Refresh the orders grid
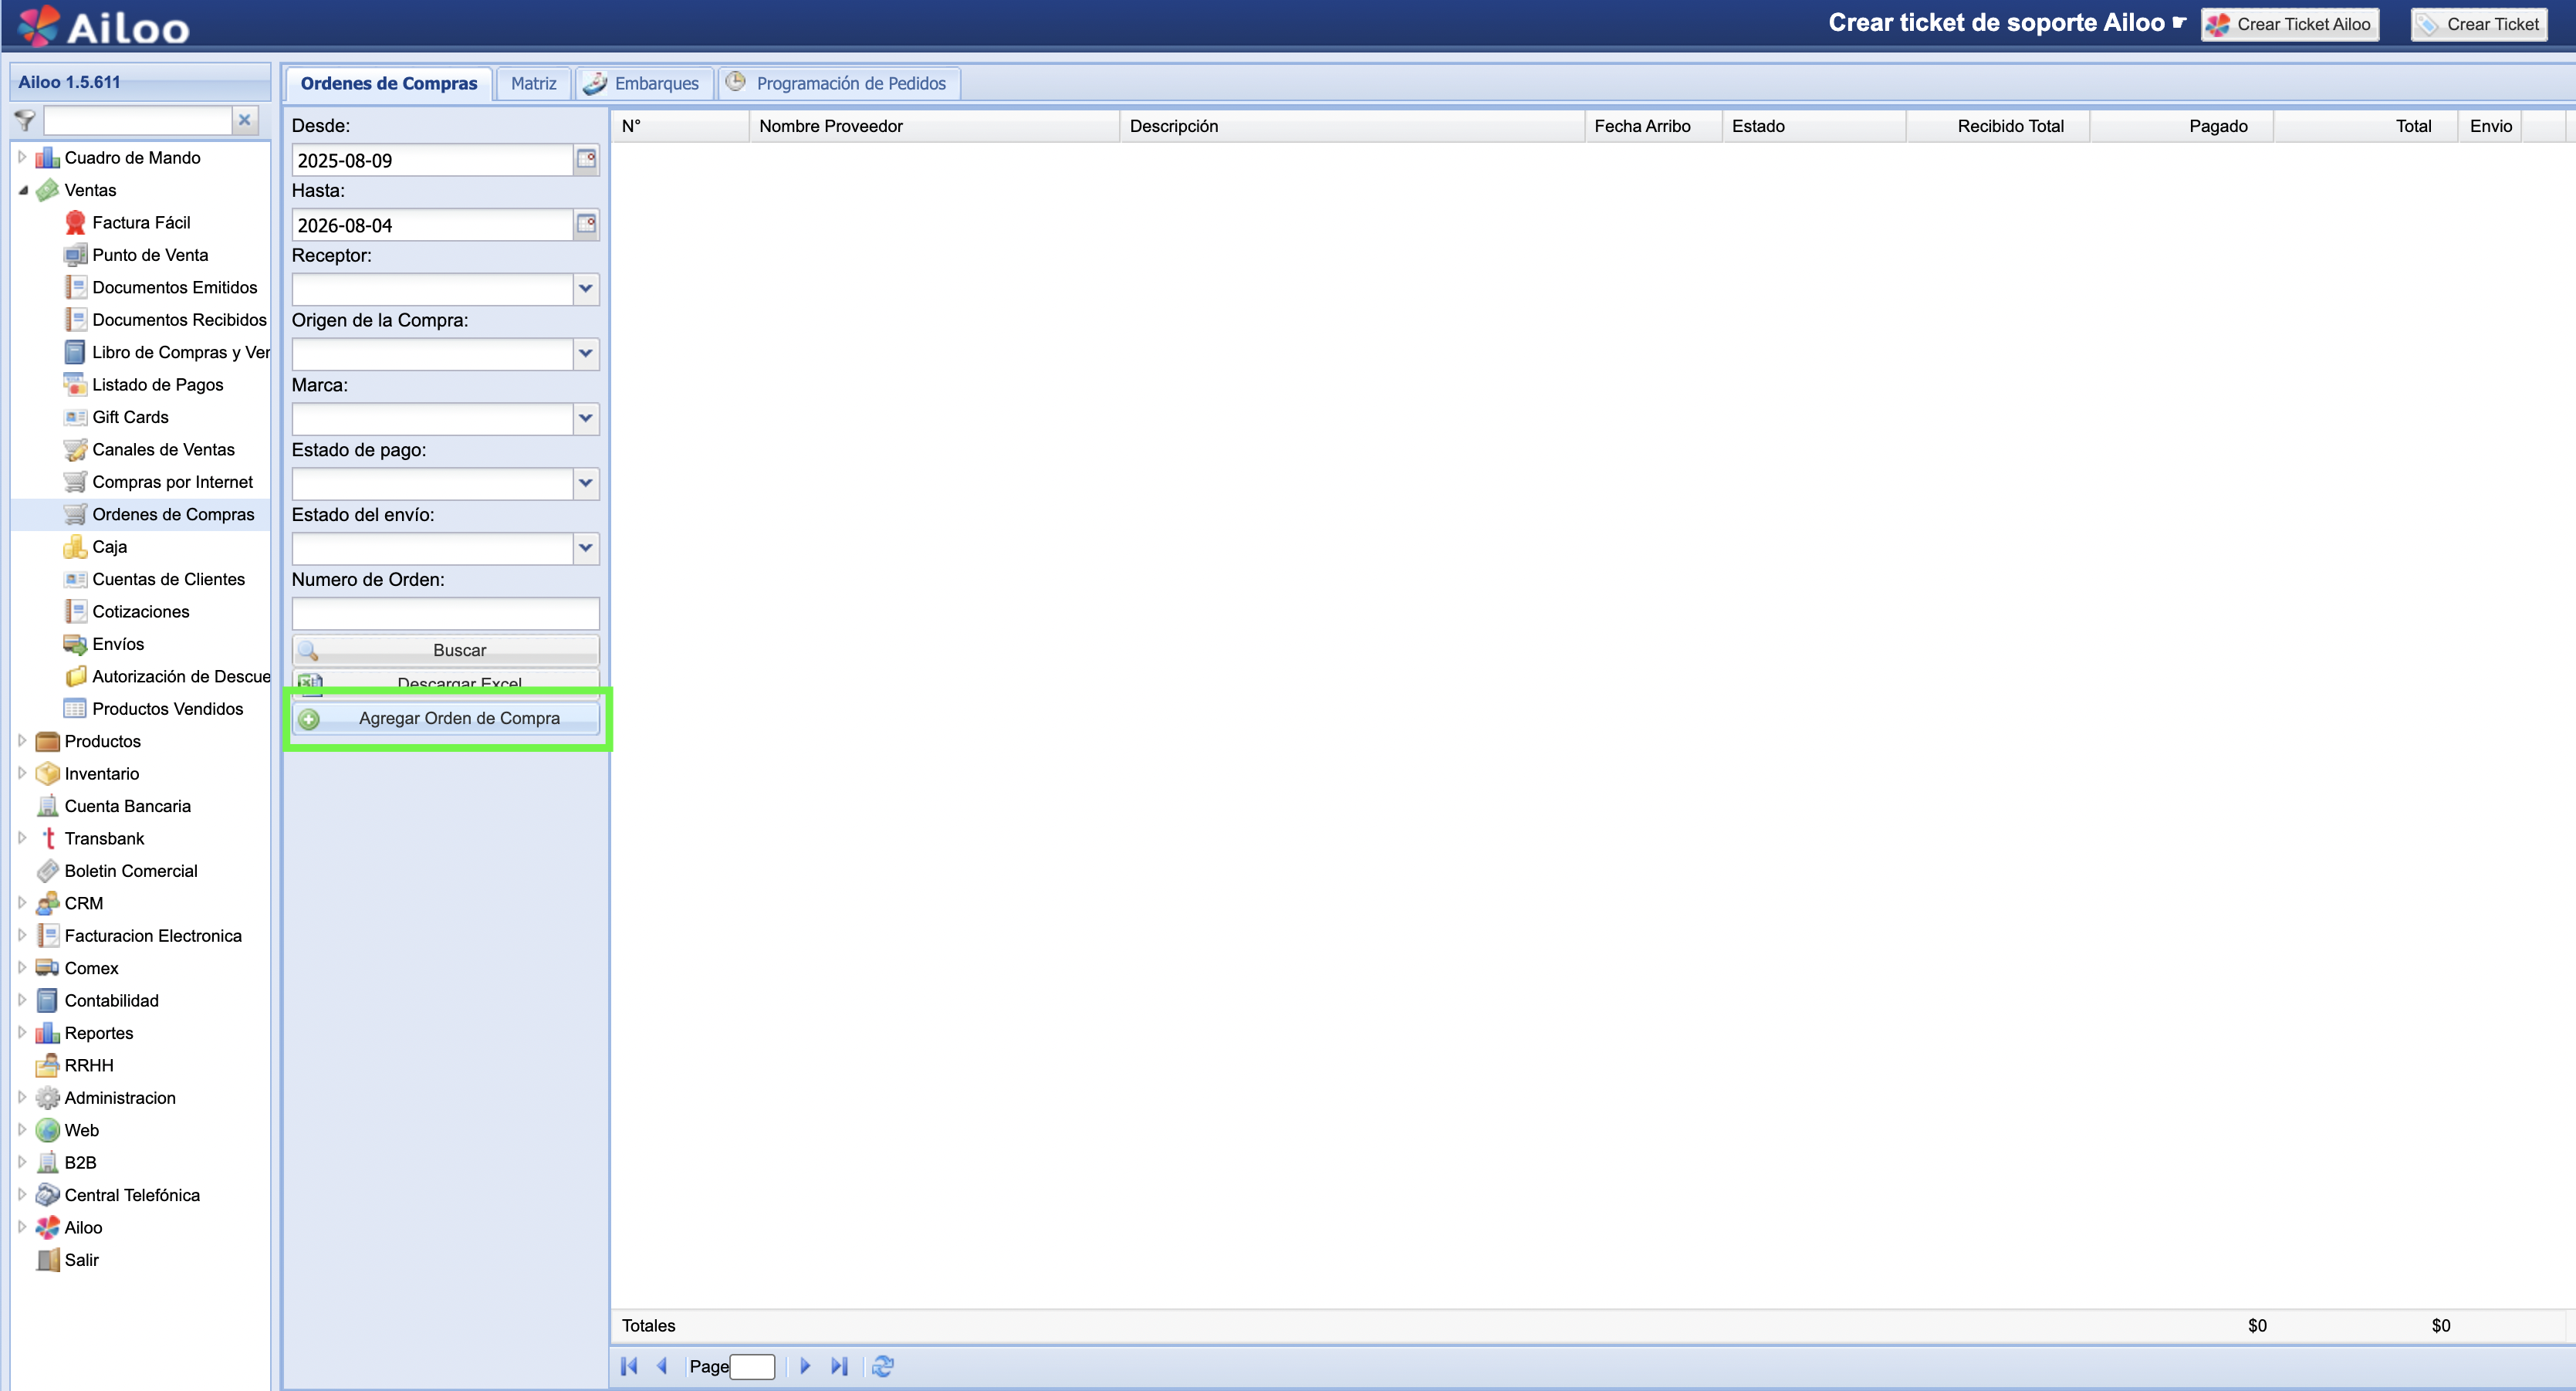2576x1391 pixels. [882, 1366]
